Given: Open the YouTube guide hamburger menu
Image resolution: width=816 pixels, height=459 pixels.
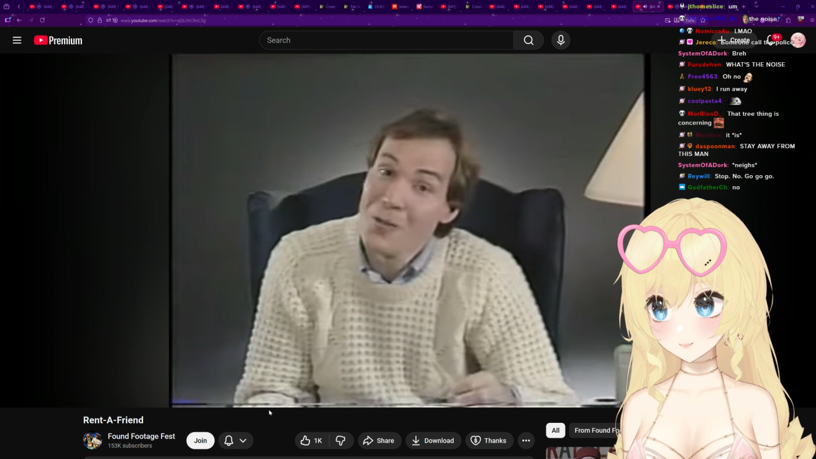Looking at the screenshot, I should [x=17, y=40].
